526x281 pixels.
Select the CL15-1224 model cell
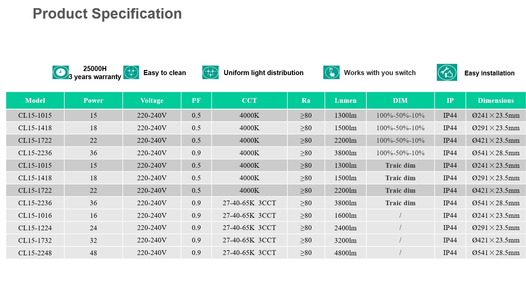click(x=35, y=228)
